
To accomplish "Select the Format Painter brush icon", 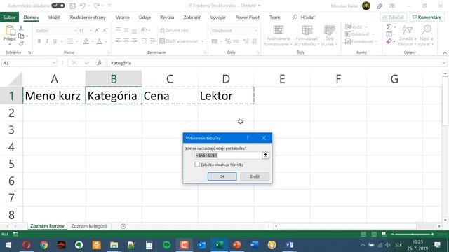I will coord(21,43).
